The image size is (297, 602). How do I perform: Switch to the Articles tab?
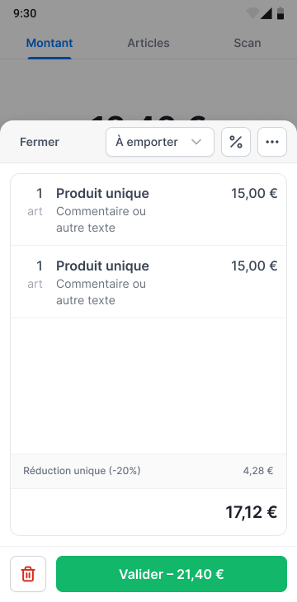tap(148, 43)
